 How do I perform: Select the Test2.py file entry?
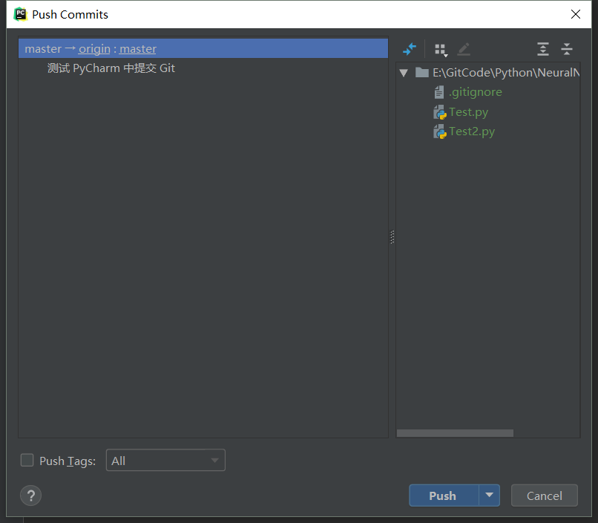[x=470, y=131]
